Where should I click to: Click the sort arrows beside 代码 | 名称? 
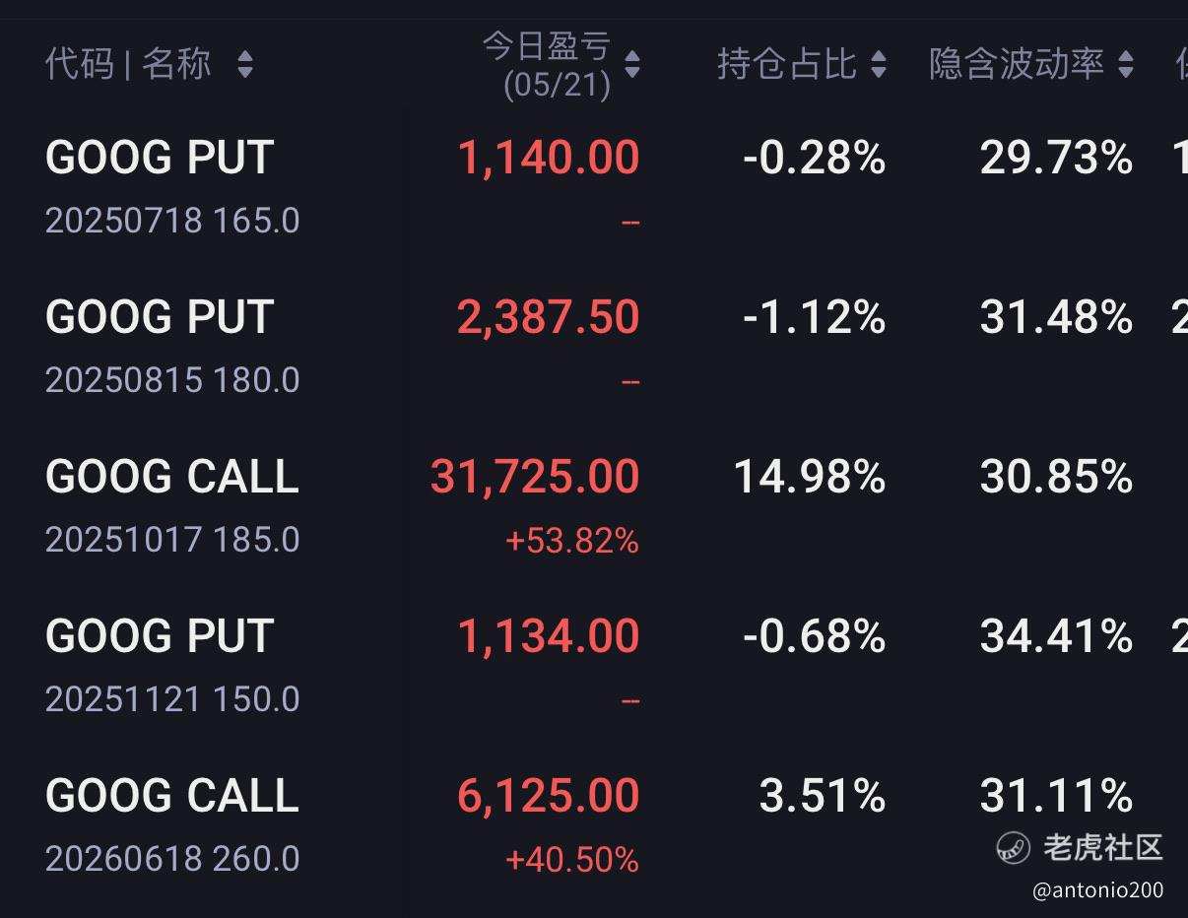245,65
